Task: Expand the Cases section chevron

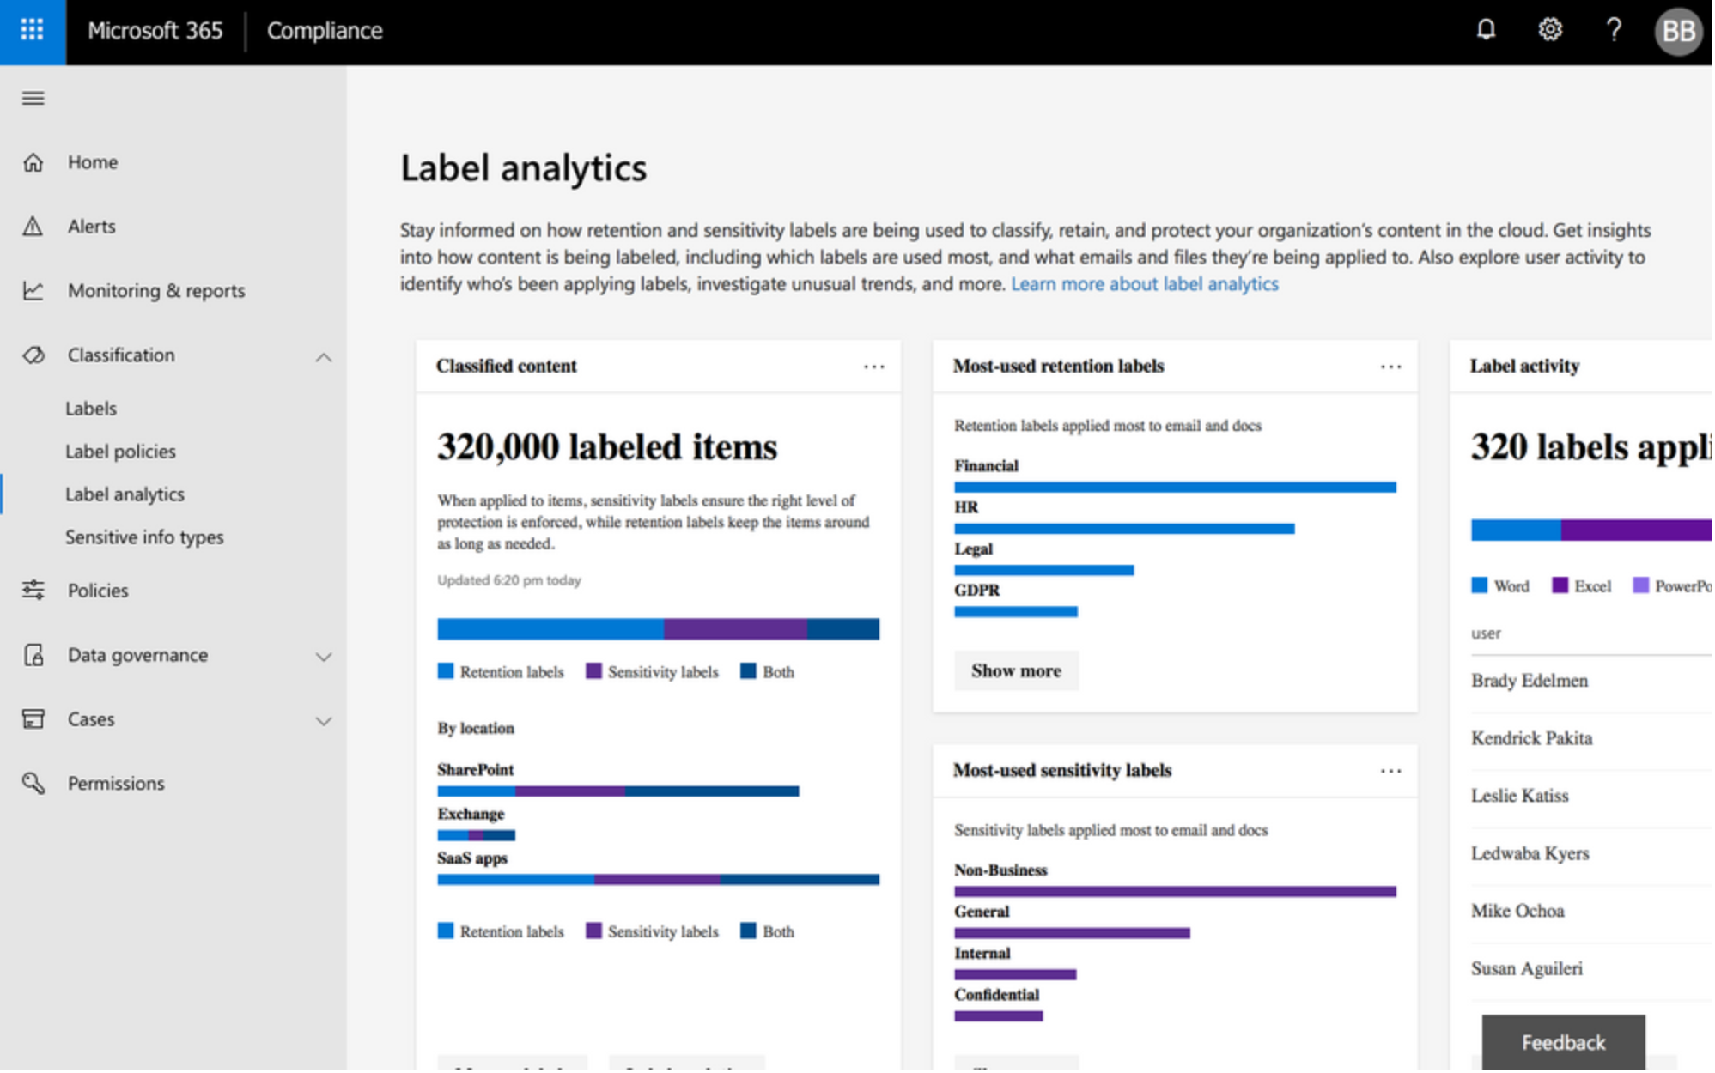Action: pos(324,722)
